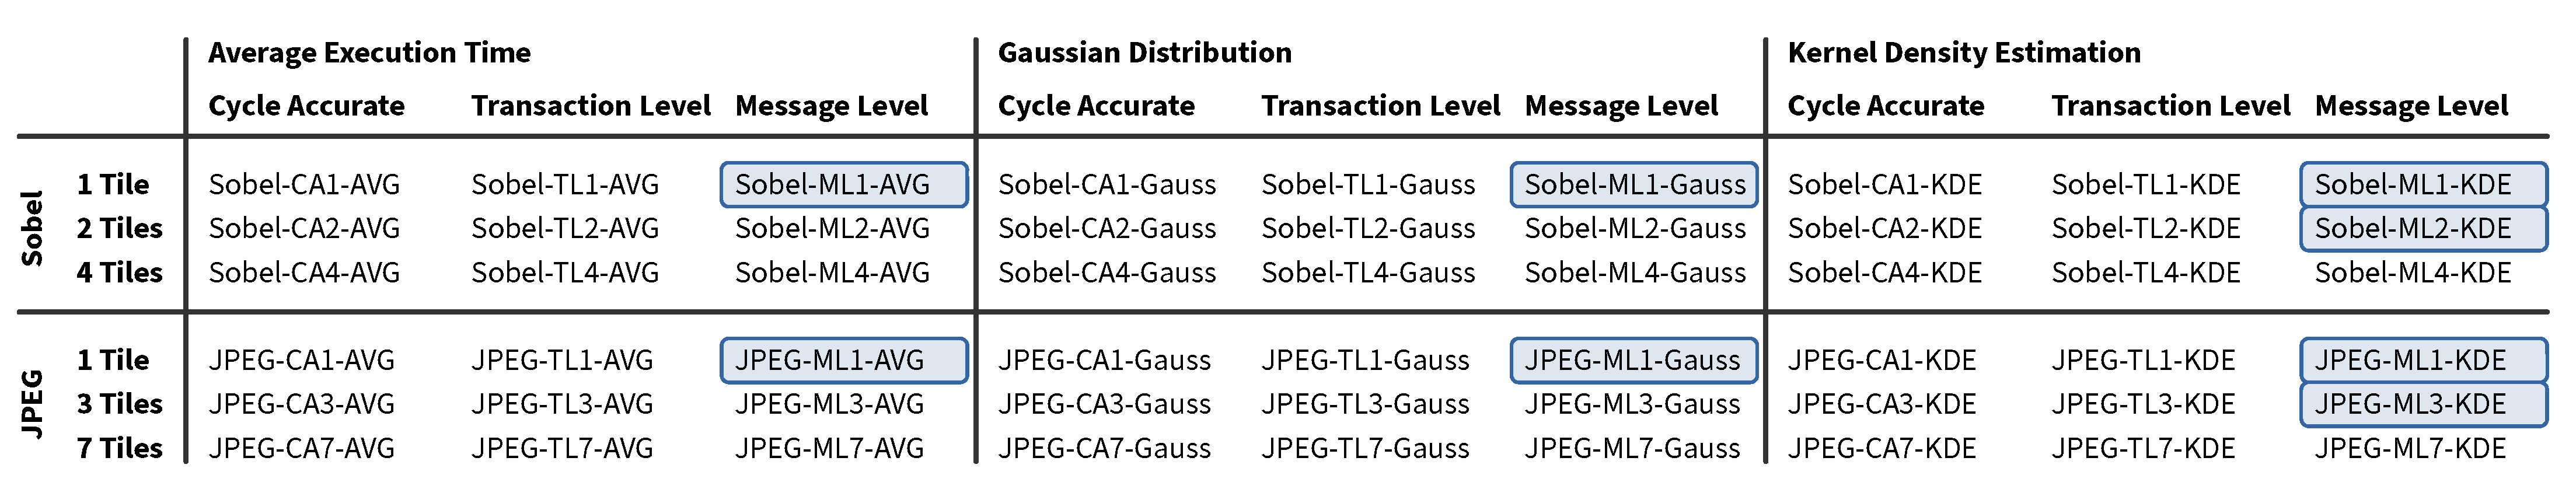Click the Sobel-ML4-KDE cell
2576x496 pixels.
2412,273
